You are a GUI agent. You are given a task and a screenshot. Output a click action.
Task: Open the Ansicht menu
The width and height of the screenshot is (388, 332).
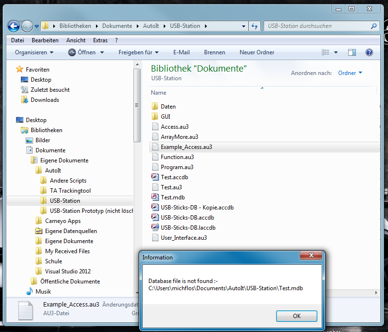pyautogui.click(x=76, y=40)
